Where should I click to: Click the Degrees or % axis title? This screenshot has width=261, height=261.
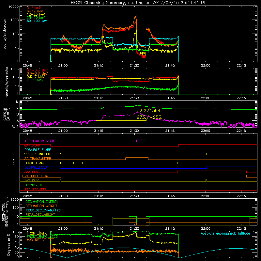[x=8, y=244]
